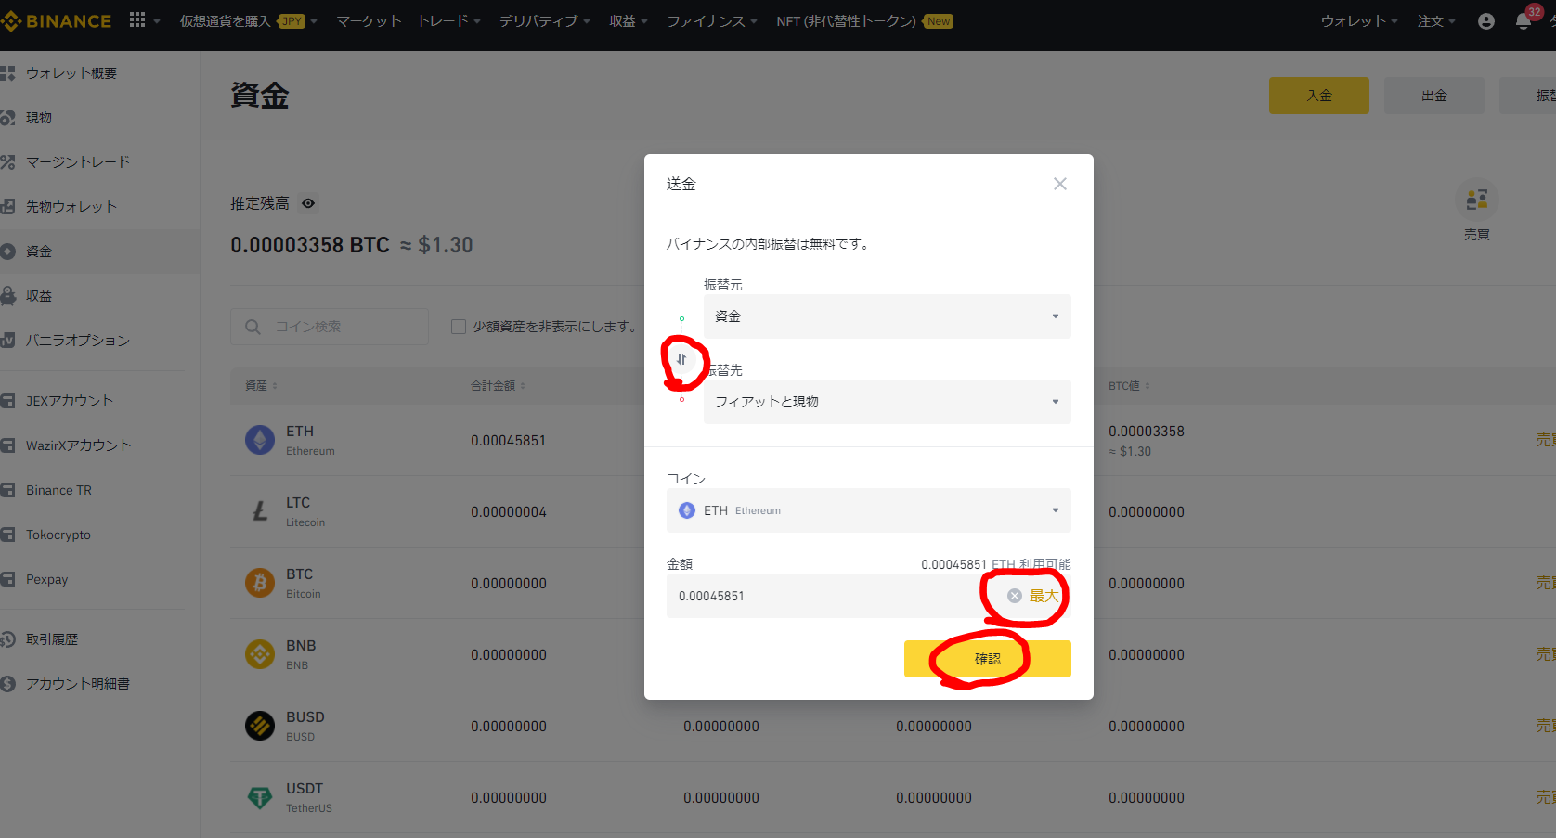Image resolution: width=1556 pixels, height=838 pixels.
Task: Enable the 少額資産を非表示にします checkbox
Action: 459,326
